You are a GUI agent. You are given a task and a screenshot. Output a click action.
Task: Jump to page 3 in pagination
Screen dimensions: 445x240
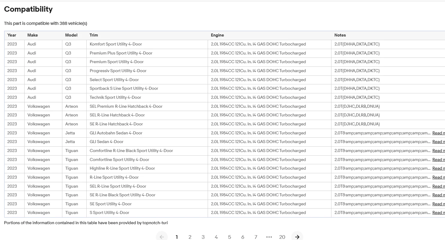point(203,237)
